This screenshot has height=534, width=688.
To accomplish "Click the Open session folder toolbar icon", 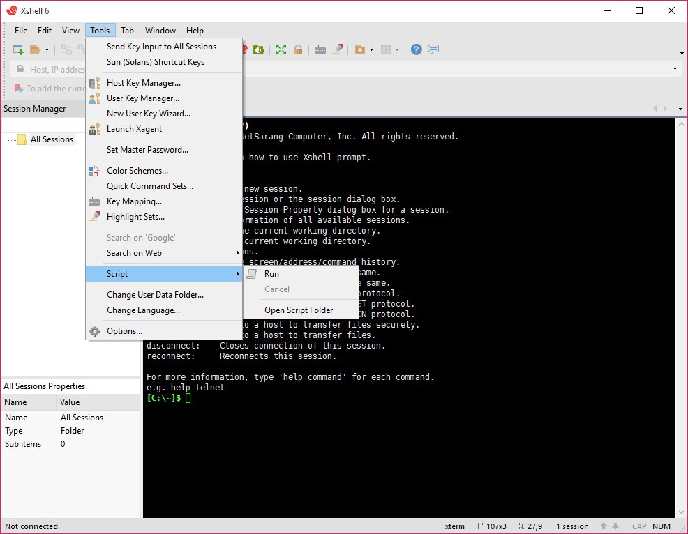I will point(35,49).
